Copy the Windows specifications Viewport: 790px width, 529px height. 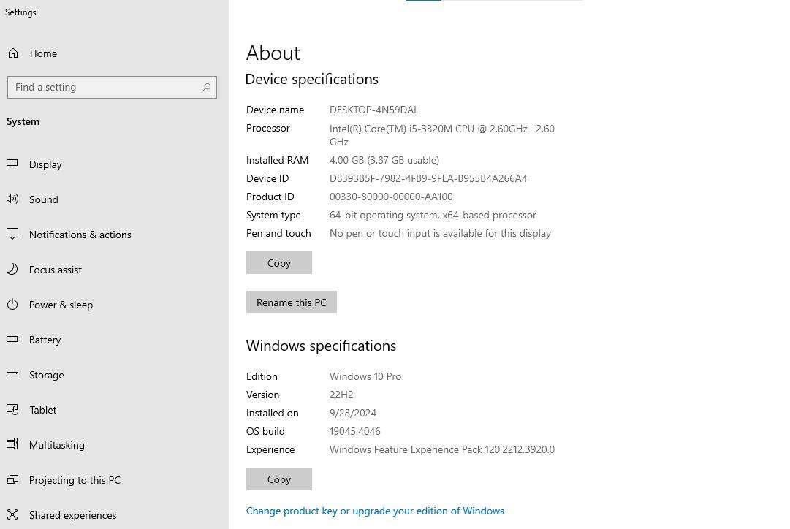(x=278, y=479)
